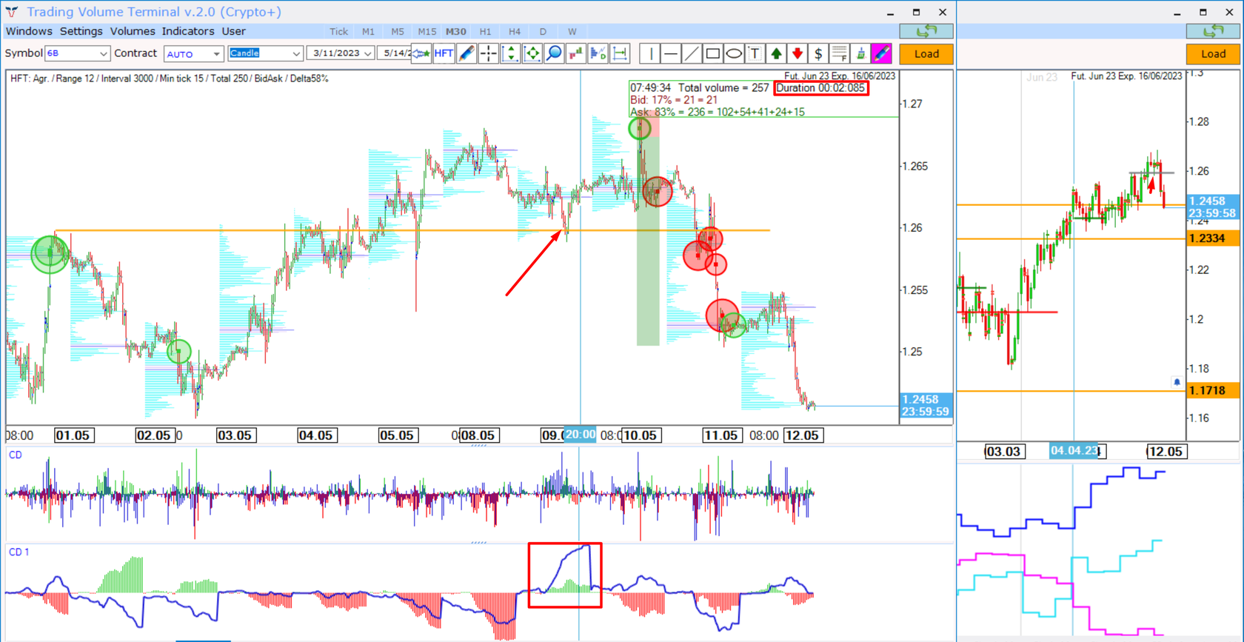This screenshot has width=1244, height=642.
Task: Click the CD 1 indicator panel label
Action: pyautogui.click(x=19, y=552)
